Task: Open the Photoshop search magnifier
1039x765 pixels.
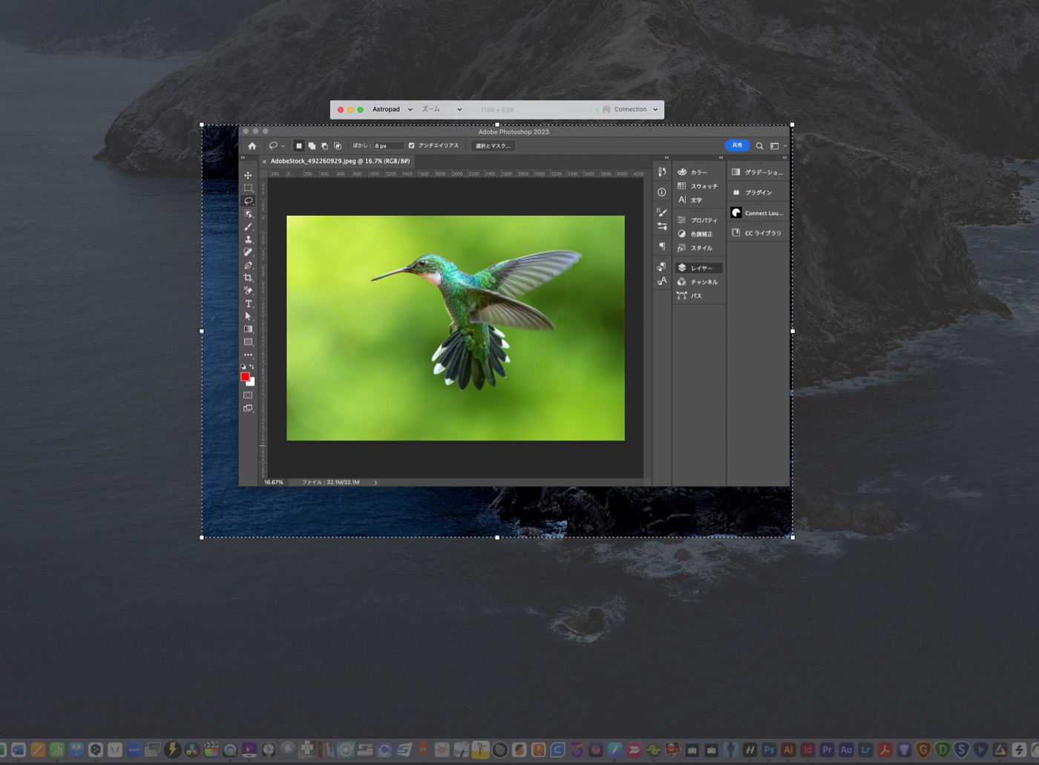Action: click(759, 146)
